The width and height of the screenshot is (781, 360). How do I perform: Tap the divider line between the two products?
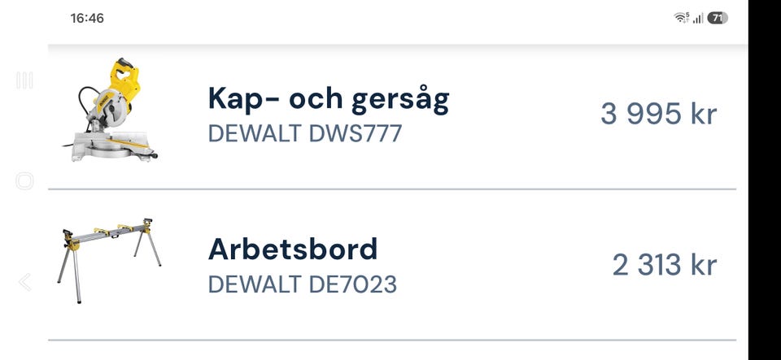(x=392, y=189)
